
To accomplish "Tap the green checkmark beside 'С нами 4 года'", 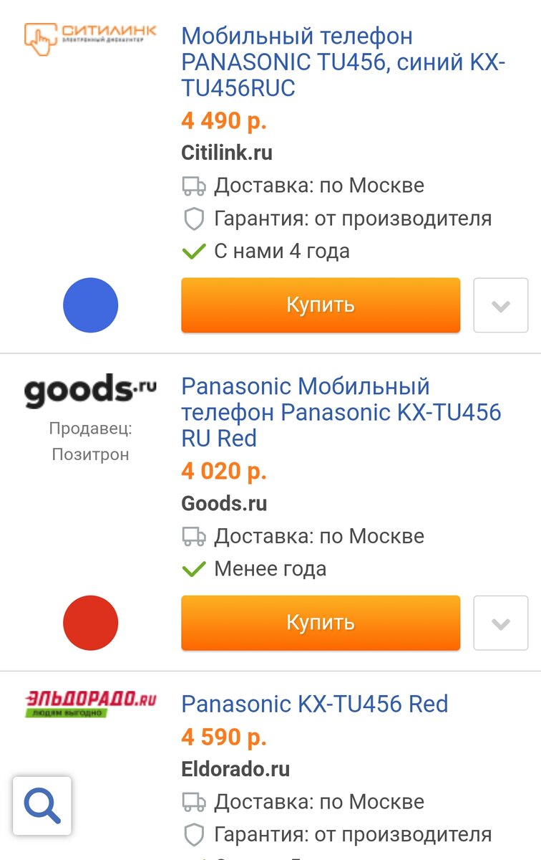I will click(194, 252).
